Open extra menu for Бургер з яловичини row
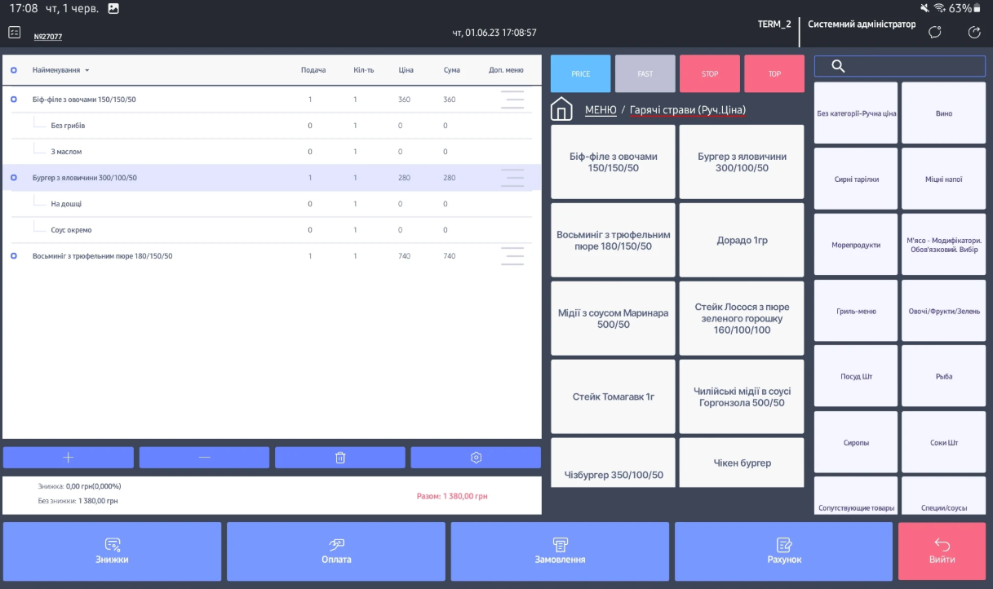Image resolution: width=993 pixels, height=589 pixels. click(x=512, y=178)
